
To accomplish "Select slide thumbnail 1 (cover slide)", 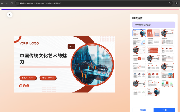I will [x=139, y=33].
